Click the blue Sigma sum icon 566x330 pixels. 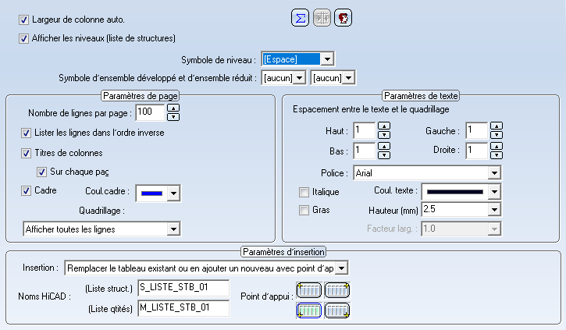coord(299,19)
